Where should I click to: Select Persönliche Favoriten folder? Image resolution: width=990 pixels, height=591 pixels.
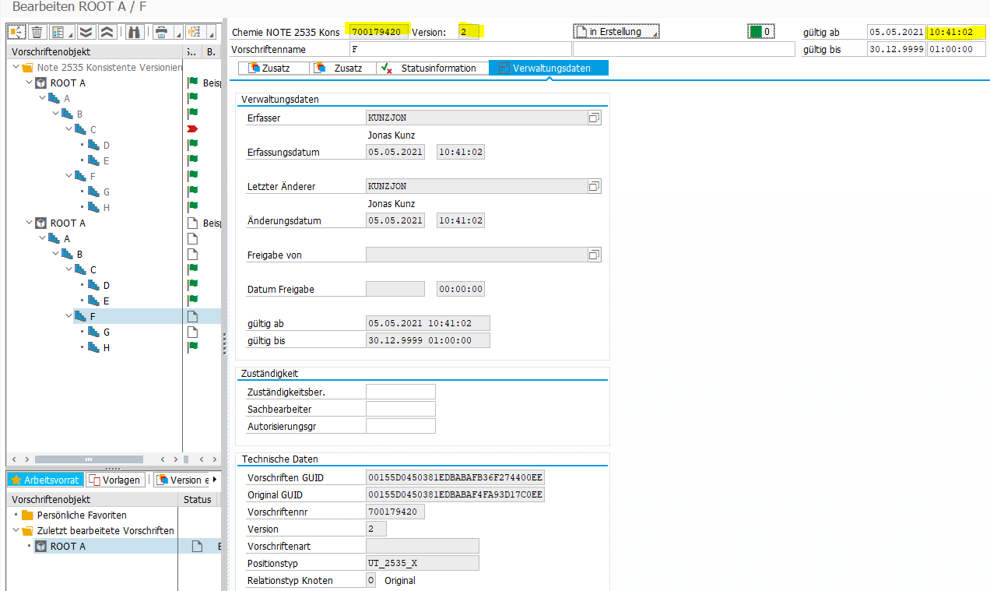[81, 515]
